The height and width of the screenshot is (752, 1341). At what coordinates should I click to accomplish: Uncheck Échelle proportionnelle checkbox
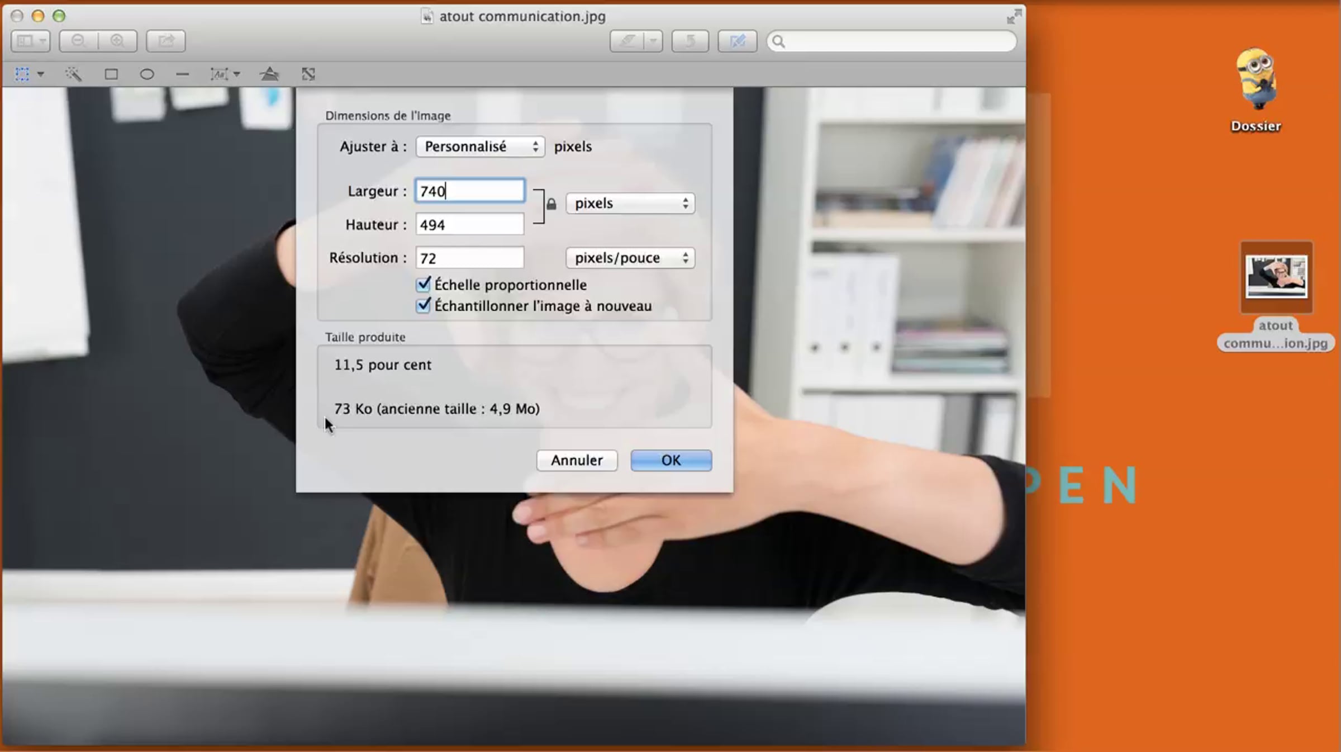tap(424, 285)
